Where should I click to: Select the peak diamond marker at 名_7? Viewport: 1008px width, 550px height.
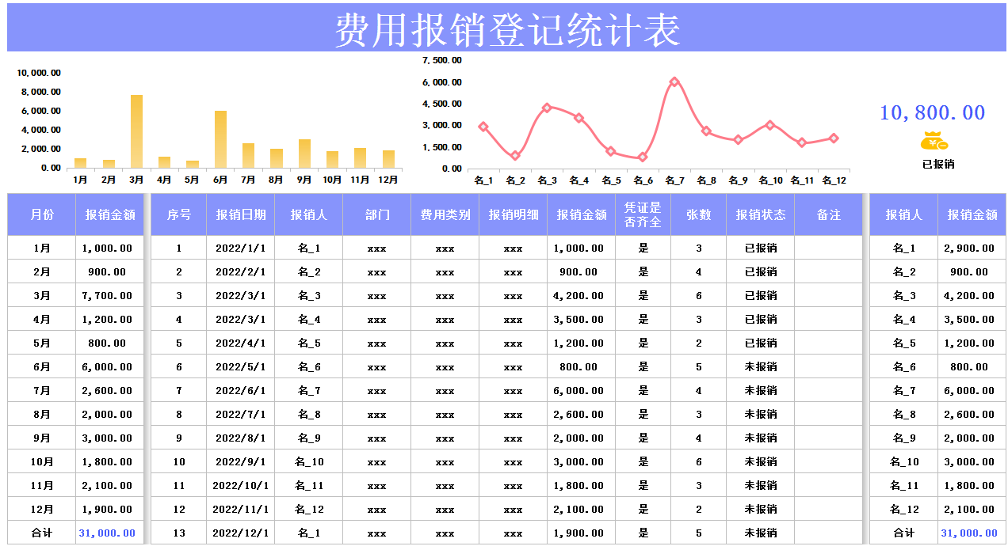674,81
